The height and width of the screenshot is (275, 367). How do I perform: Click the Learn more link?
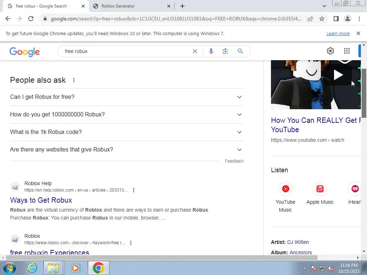pyautogui.click(x=338, y=34)
